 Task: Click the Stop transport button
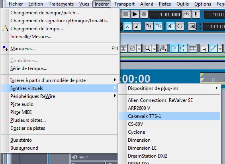[x=126, y=14]
